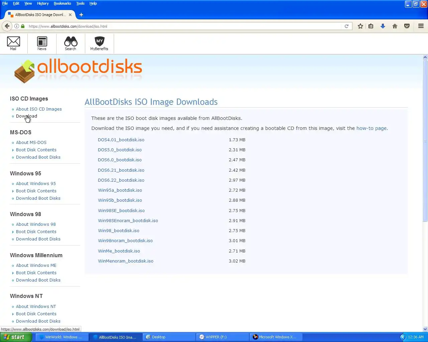Download Win98SEnoram_bootdisk.iso
The height and width of the screenshot is (342, 428).
pyautogui.click(x=128, y=220)
